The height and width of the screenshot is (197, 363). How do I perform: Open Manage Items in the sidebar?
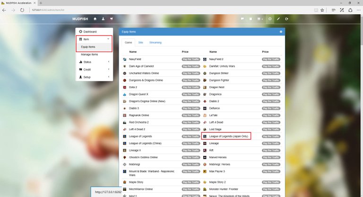coord(89,54)
